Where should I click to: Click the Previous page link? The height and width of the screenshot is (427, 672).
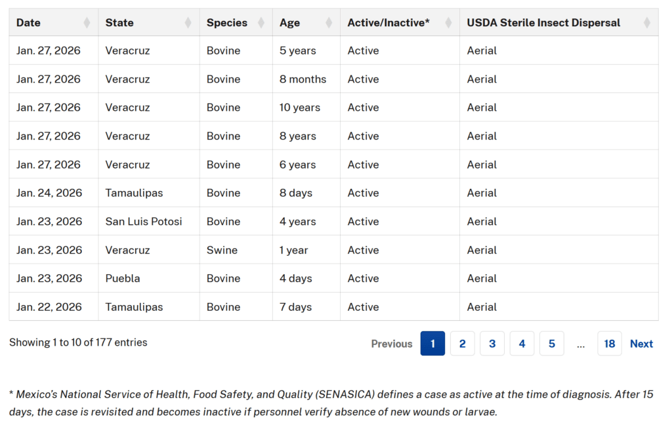point(392,344)
